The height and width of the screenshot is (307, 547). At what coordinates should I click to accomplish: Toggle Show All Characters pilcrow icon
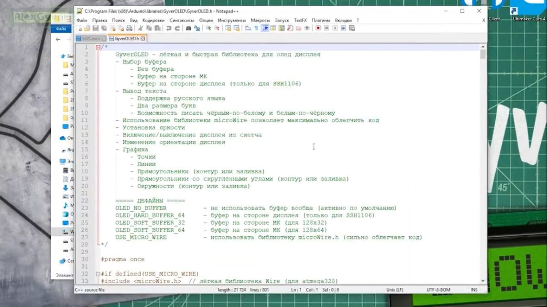tap(256, 28)
